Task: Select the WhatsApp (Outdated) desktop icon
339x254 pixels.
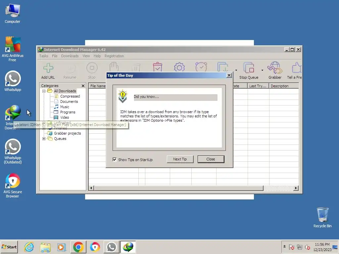Action: coord(13,151)
